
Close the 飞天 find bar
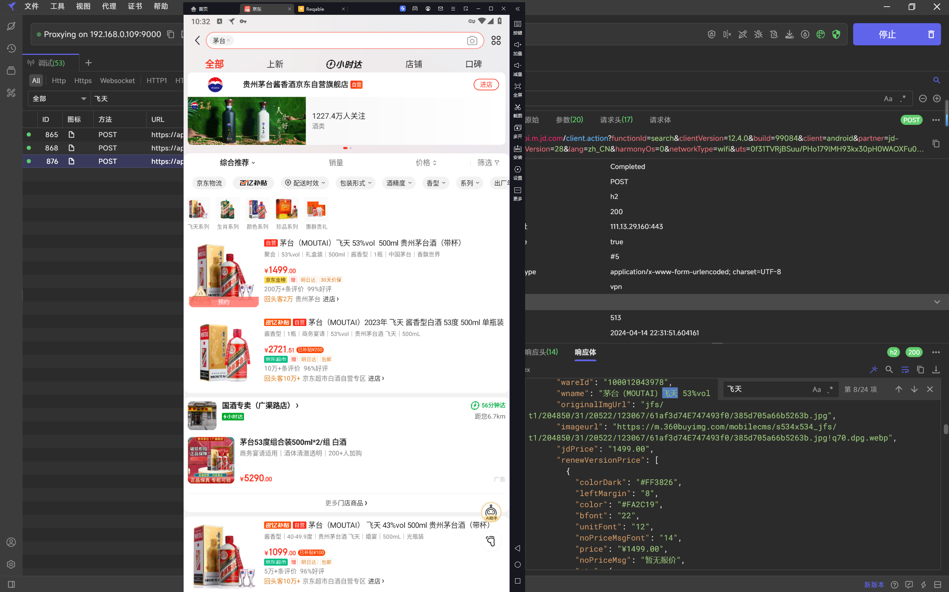pos(930,389)
